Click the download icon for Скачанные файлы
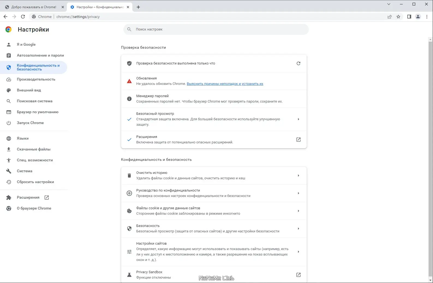This screenshot has width=433, height=283. coord(9,149)
